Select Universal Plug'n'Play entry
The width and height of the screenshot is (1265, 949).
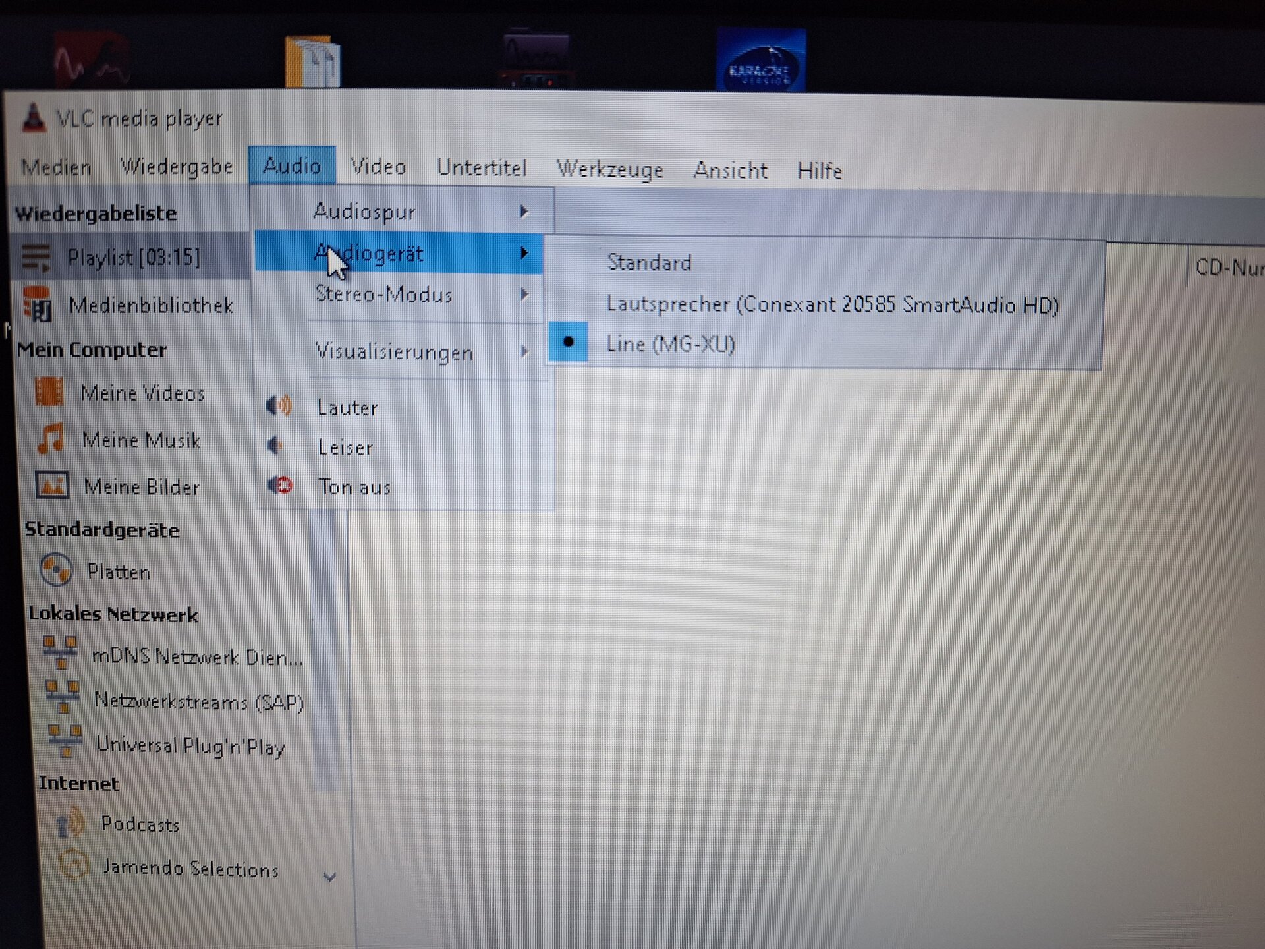(x=190, y=745)
